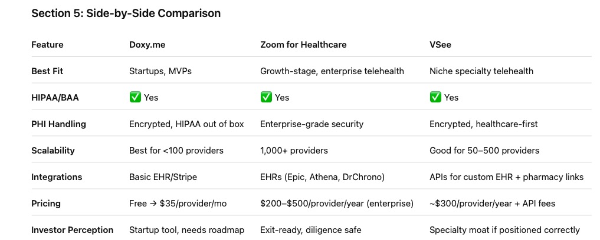Click the PHI Handling row label
The width and height of the screenshot is (600, 240).
pos(58,124)
